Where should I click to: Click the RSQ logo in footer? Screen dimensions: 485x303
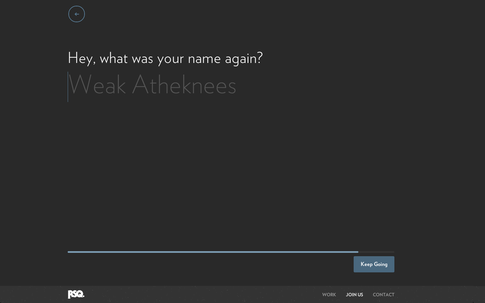pos(76,294)
